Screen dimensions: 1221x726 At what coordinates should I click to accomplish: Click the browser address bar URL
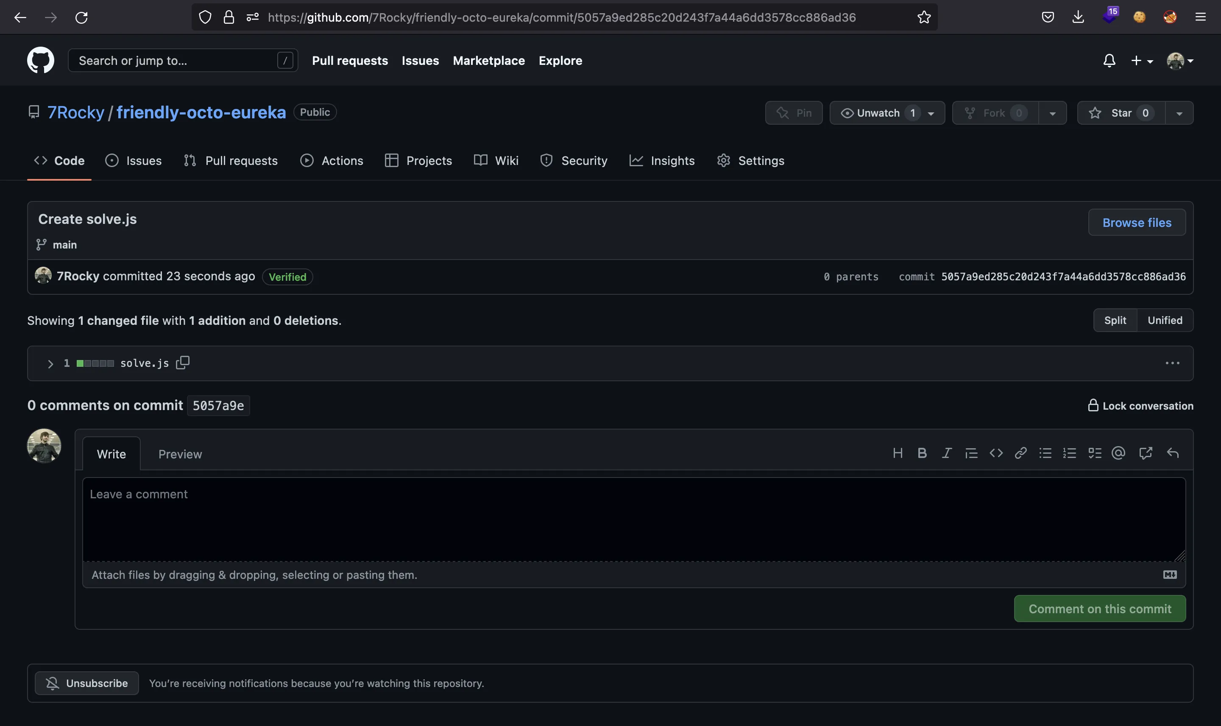[562, 18]
